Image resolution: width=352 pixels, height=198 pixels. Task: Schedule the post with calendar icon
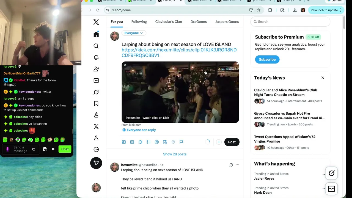[x=165, y=142]
